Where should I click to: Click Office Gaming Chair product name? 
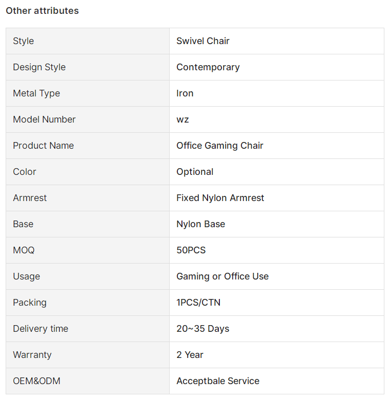220,146
